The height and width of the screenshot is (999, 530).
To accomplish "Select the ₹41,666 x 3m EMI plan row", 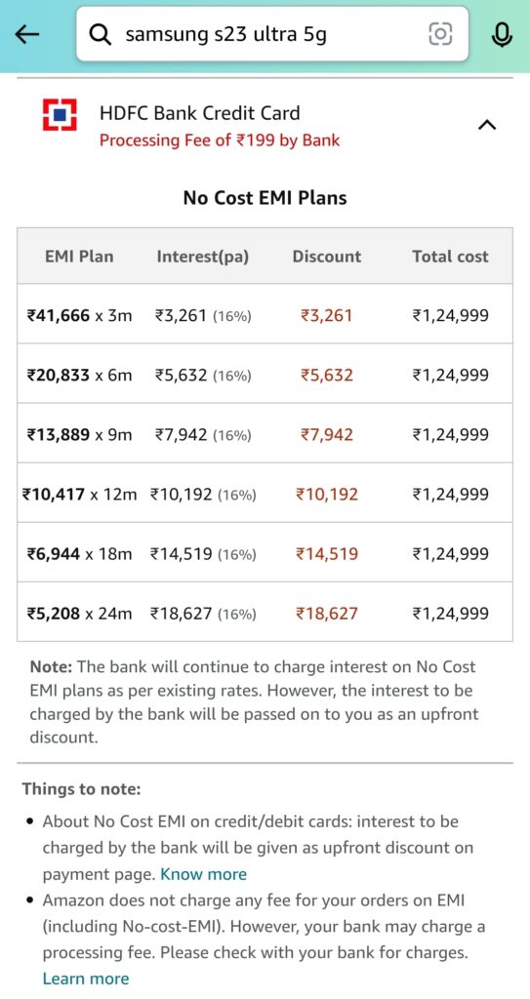I will click(x=265, y=314).
